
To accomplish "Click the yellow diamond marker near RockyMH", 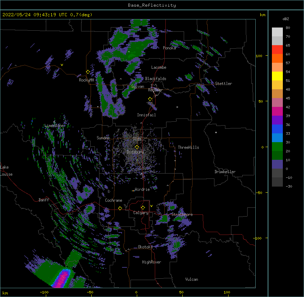I will point(88,72).
